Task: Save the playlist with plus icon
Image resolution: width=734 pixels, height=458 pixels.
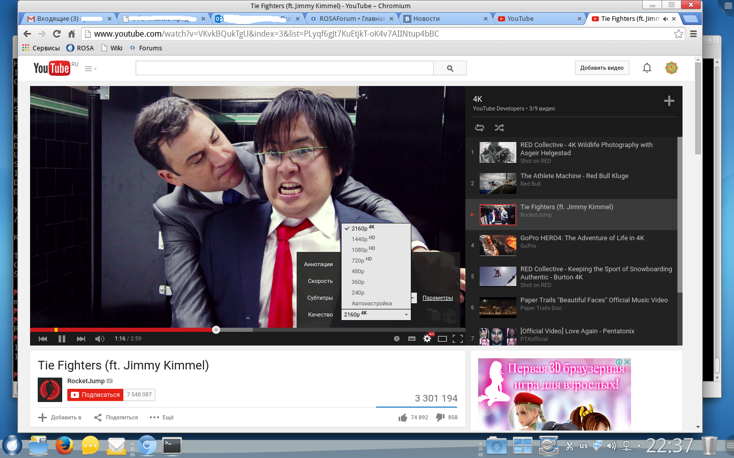Action: click(x=669, y=101)
